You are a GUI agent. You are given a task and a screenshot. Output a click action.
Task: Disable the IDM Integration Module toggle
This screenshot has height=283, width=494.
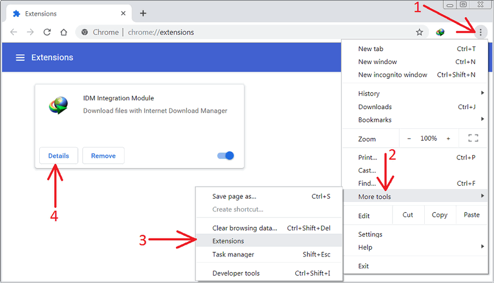226,155
